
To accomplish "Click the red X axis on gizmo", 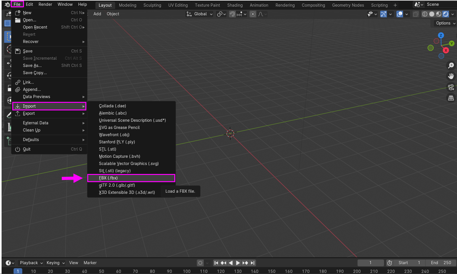I will 446,50.
